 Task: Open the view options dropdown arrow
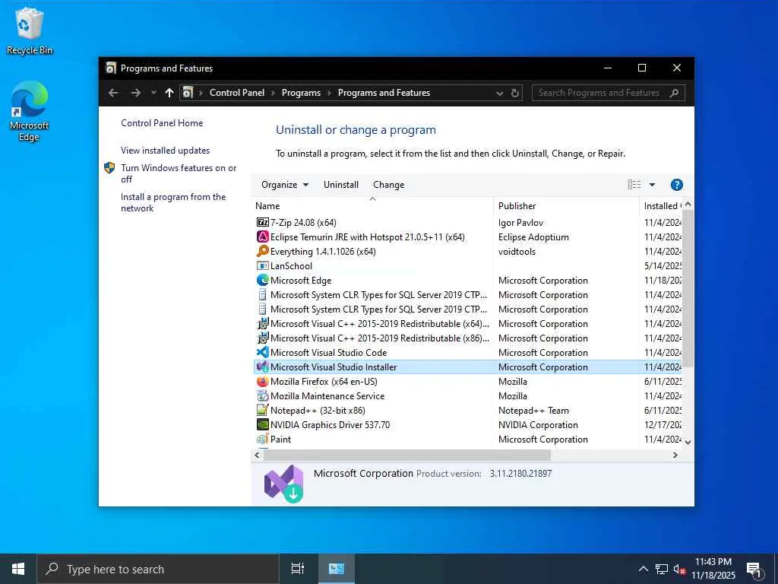click(x=652, y=185)
